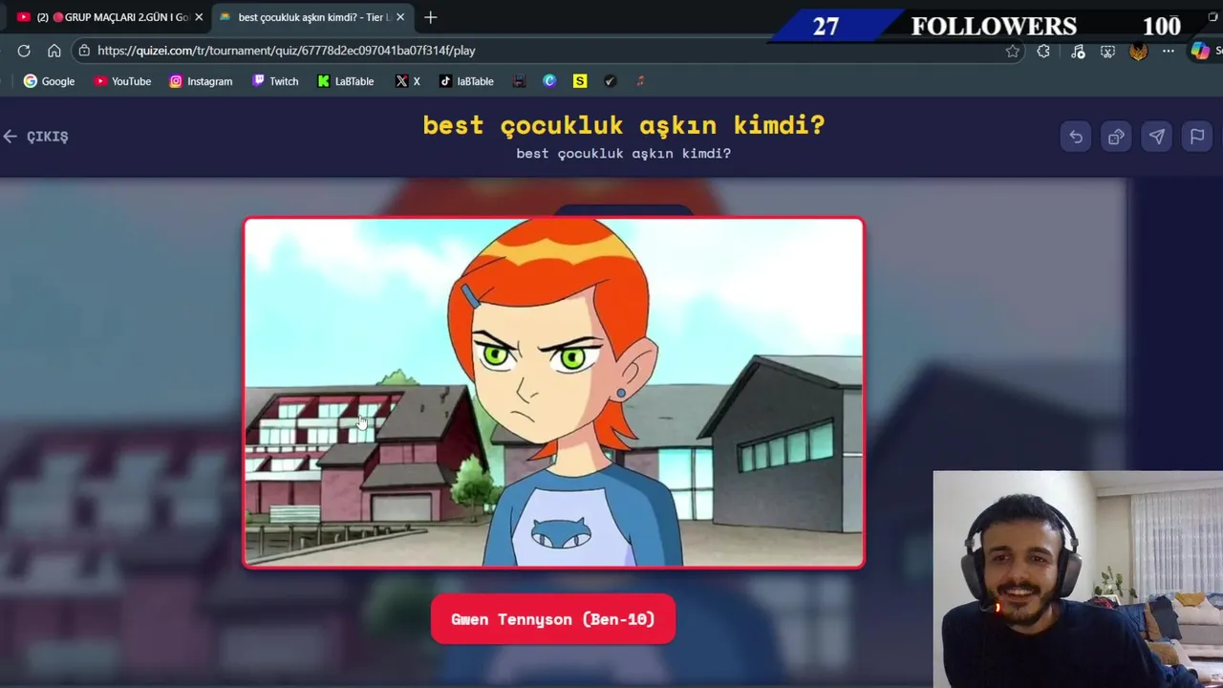Viewport: 1223px width, 688px height.
Task: Reload the page with the refresh icon
Action: point(24,51)
